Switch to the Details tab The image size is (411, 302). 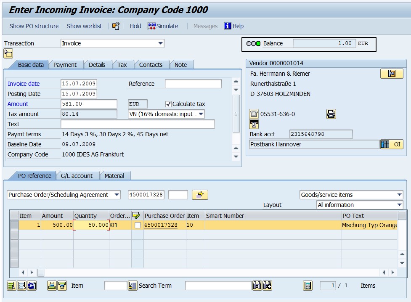click(97, 65)
